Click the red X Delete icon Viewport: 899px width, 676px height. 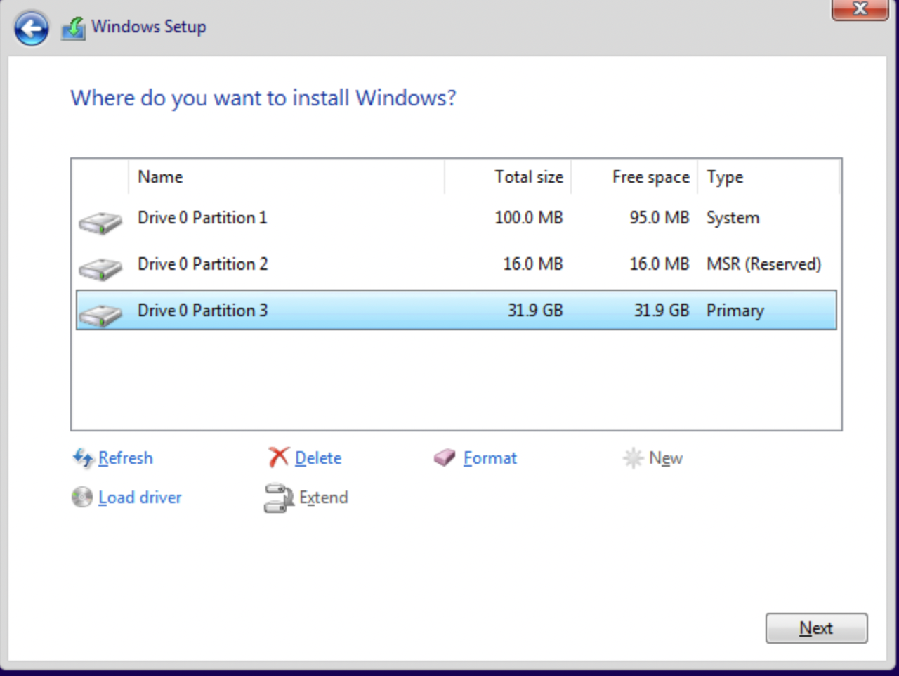[279, 457]
